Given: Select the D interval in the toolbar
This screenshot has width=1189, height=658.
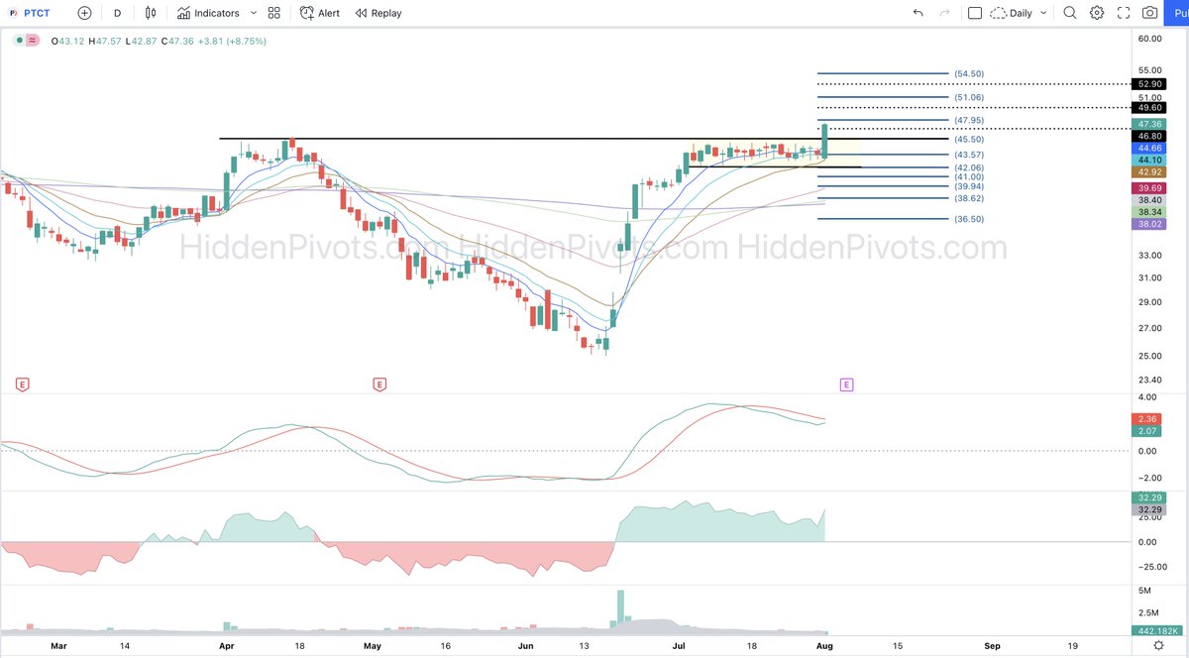Looking at the screenshot, I should [x=115, y=13].
